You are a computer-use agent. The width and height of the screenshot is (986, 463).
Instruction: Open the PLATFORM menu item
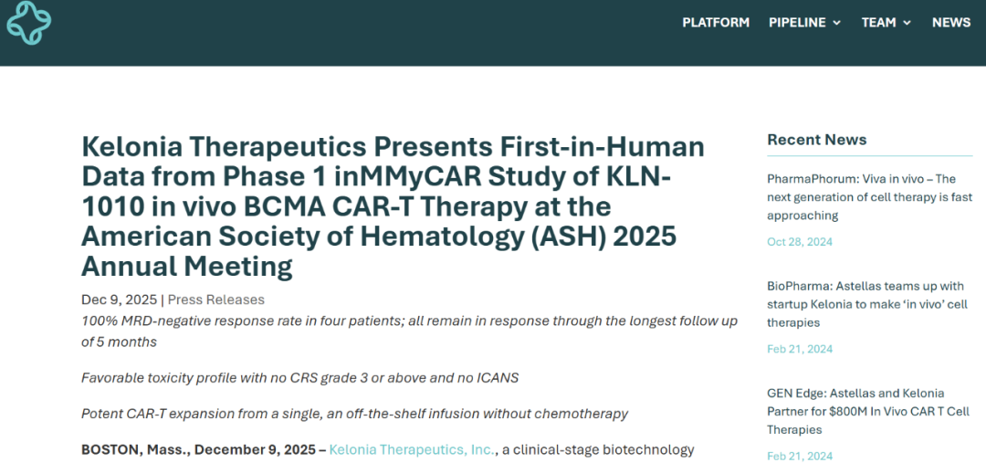click(x=716, y=23)
